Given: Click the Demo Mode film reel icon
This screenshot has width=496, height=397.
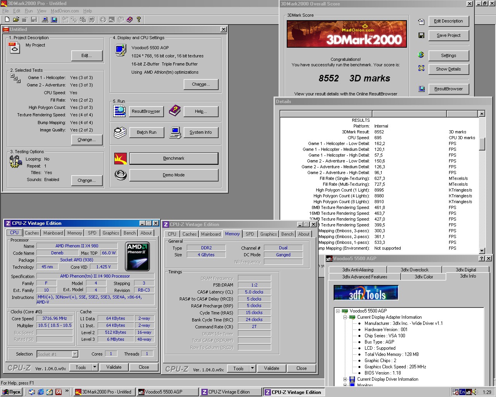Looking at the screenshot, I should 121,175.
